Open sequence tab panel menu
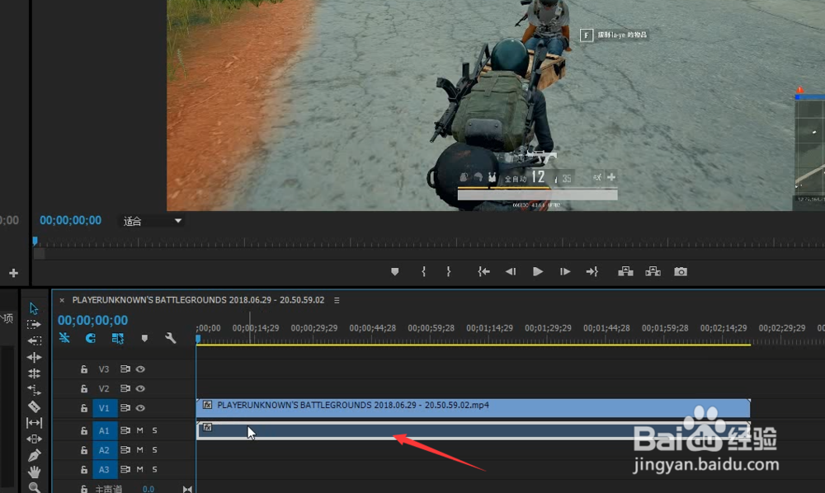 (x=337, y=300)
